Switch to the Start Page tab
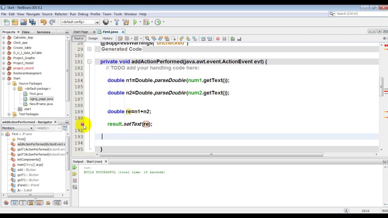Screen dimensions: 388x218 pos(81,32)
